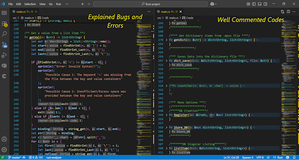
Task: Open the Edit menu
Action: coord(18,4)
